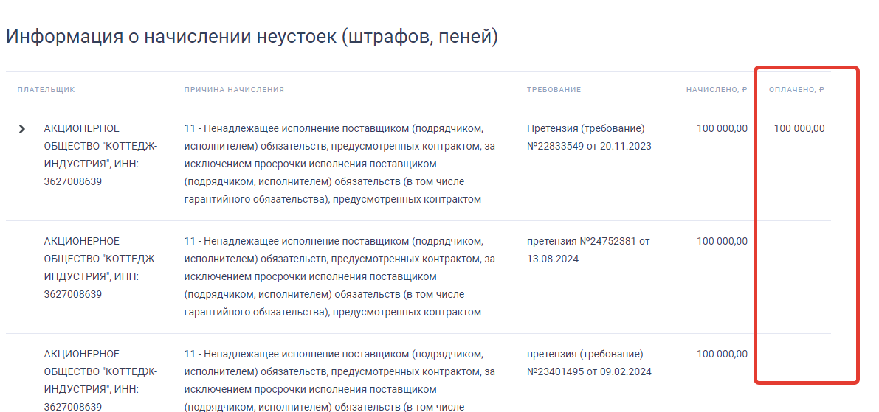Open претензия №24752381 от 13.08.2024
The width and height of the screenshot is (879, 412).
(587, 250)
